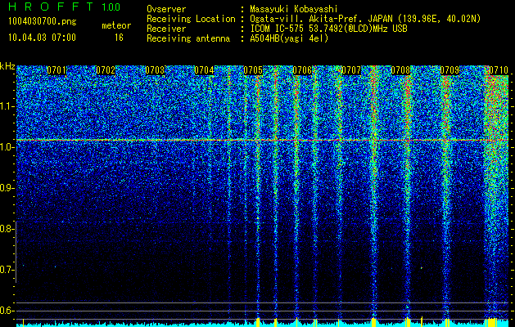Click the 0.7 frequency axis label
This screenshot has width=515, height=327.
7,270
